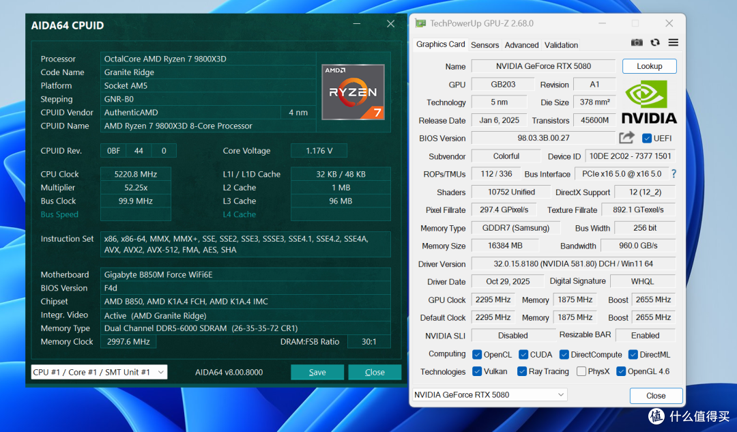Click the Code Name value Granite Ridge
The width and height of the screenshot is (737, 432).
[x=208, y=72]
